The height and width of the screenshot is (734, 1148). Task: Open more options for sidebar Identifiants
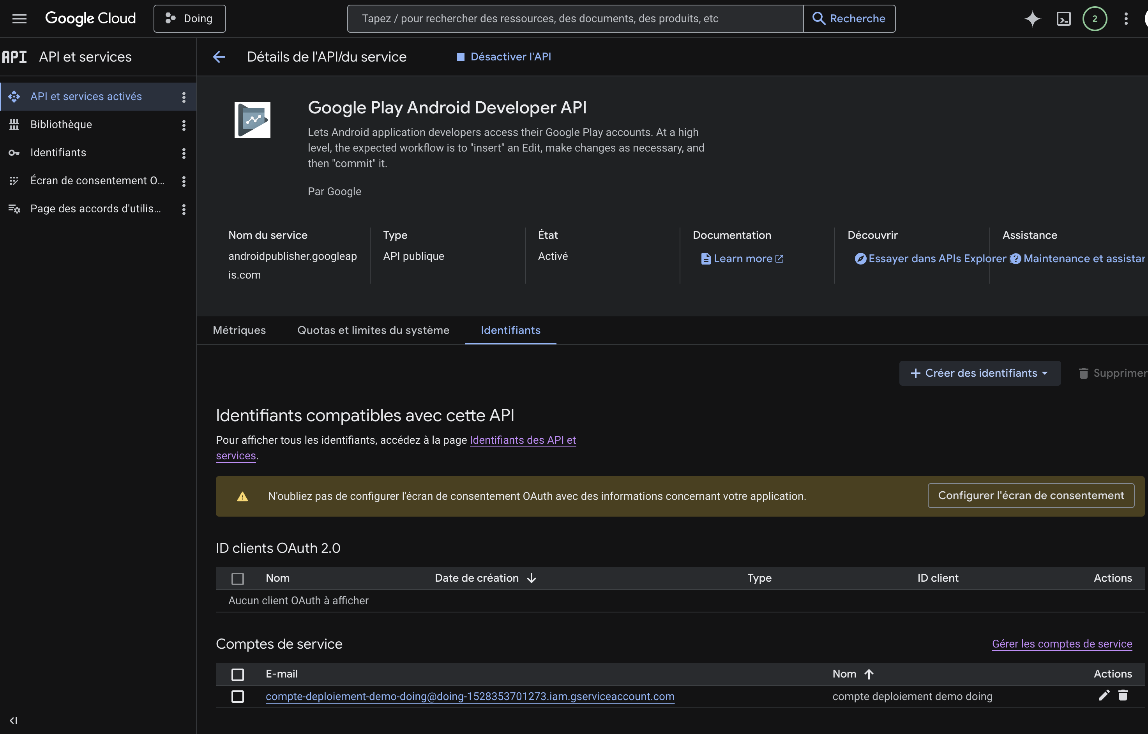tap(184, 153)
